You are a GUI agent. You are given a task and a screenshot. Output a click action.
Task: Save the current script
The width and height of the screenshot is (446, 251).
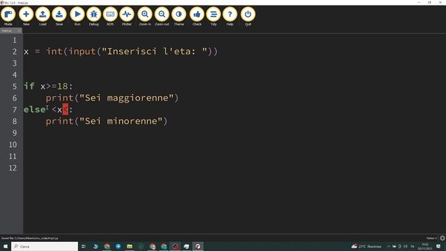coord(59,17)
